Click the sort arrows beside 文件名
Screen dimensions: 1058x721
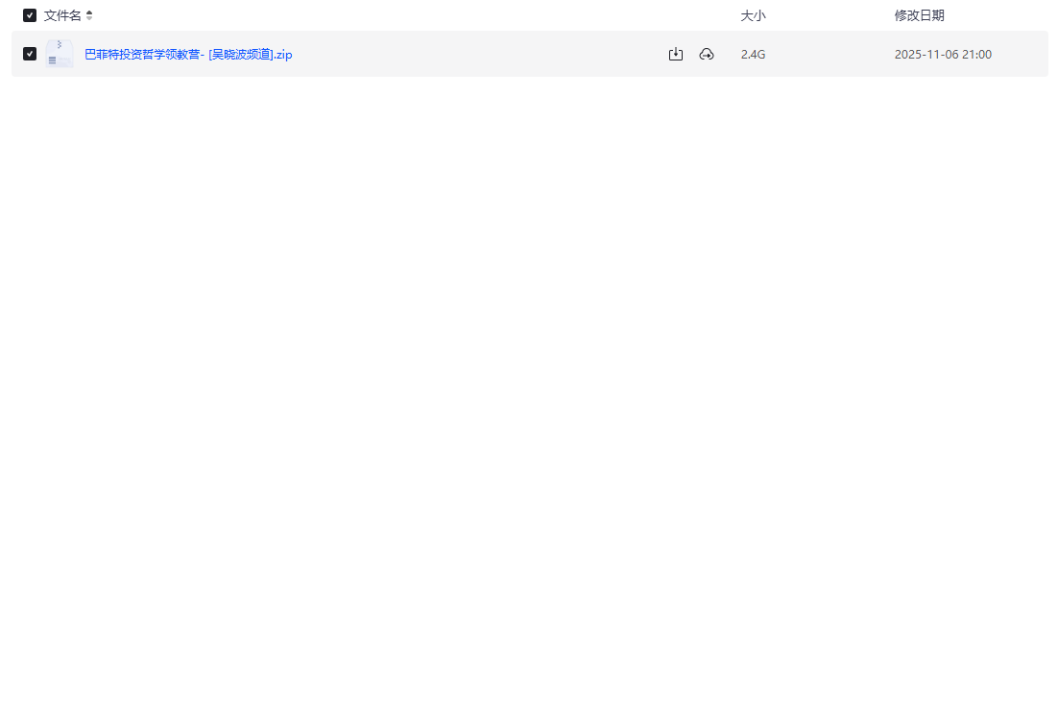coord(89,15)
